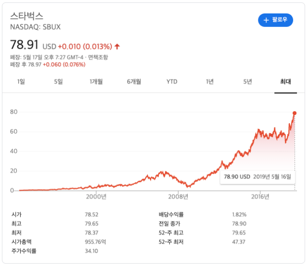
Task: Click the 52-주 최저 value 47.37
Action: (x=239, y=242)
